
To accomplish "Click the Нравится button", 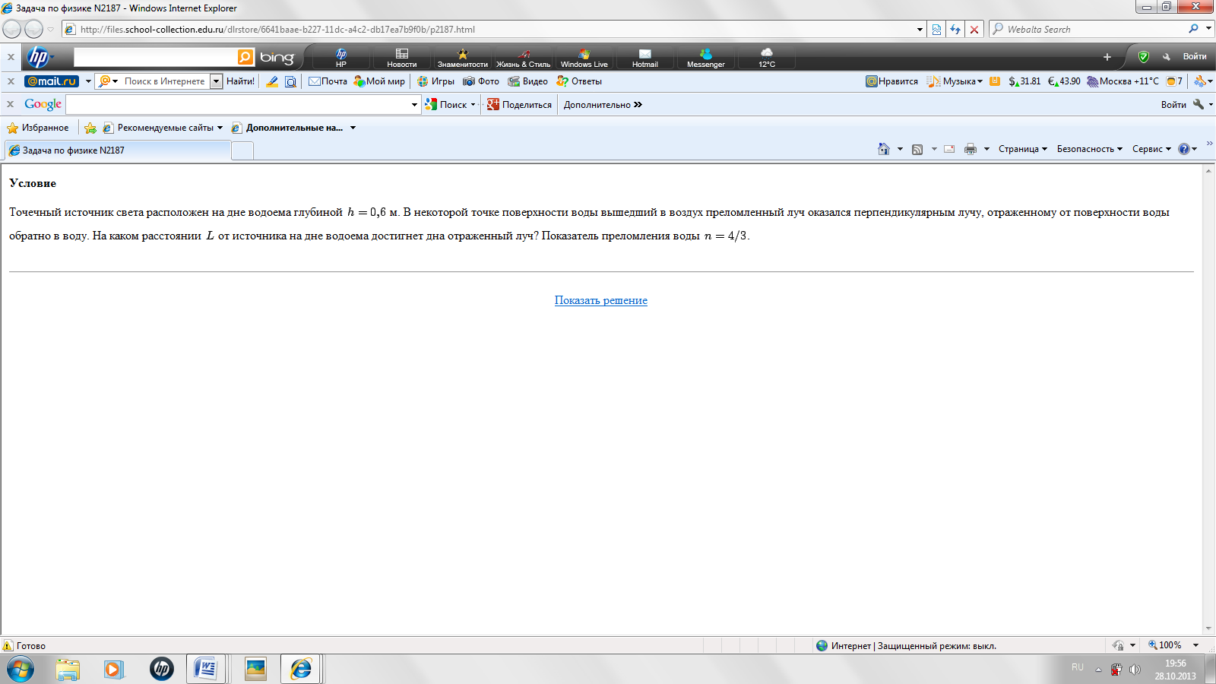I will tap(892, 81).
